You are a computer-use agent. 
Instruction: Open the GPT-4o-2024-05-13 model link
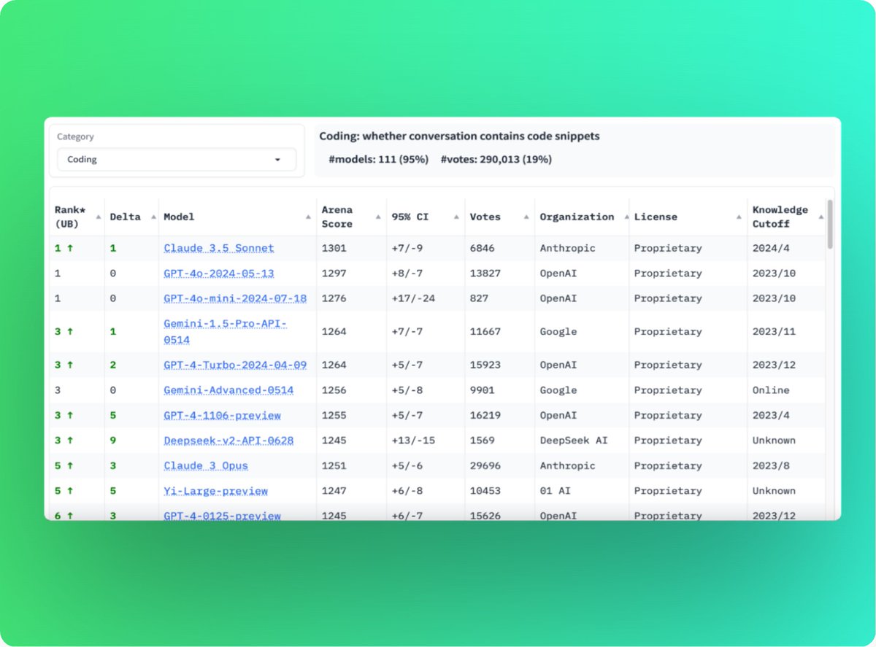tap(219, 274)
